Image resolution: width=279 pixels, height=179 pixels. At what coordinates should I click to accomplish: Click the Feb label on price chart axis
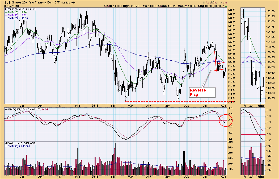[x=113, y=106]
